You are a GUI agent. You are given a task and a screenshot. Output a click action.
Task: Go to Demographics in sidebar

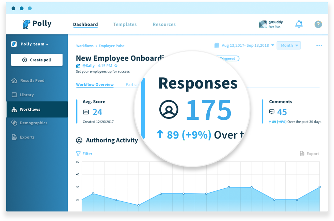pyautogui.click(x=33, y=123)
